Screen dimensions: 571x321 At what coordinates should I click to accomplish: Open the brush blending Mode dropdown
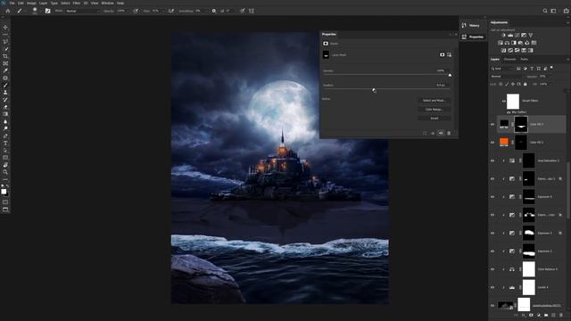82,12
